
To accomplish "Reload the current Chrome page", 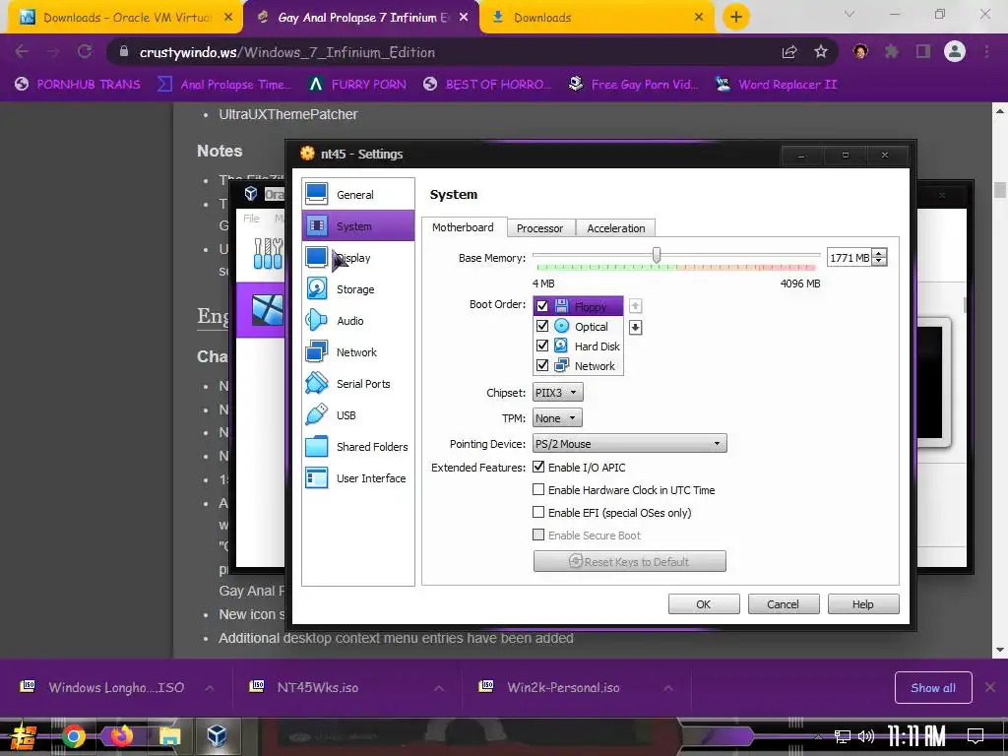I will tap(85, 51).
